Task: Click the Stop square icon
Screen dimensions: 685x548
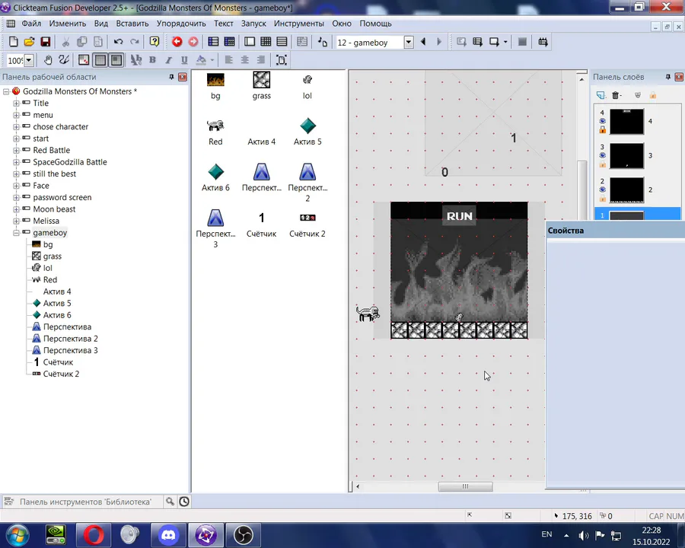Action: pyautogui.click(x=522, y=42)
